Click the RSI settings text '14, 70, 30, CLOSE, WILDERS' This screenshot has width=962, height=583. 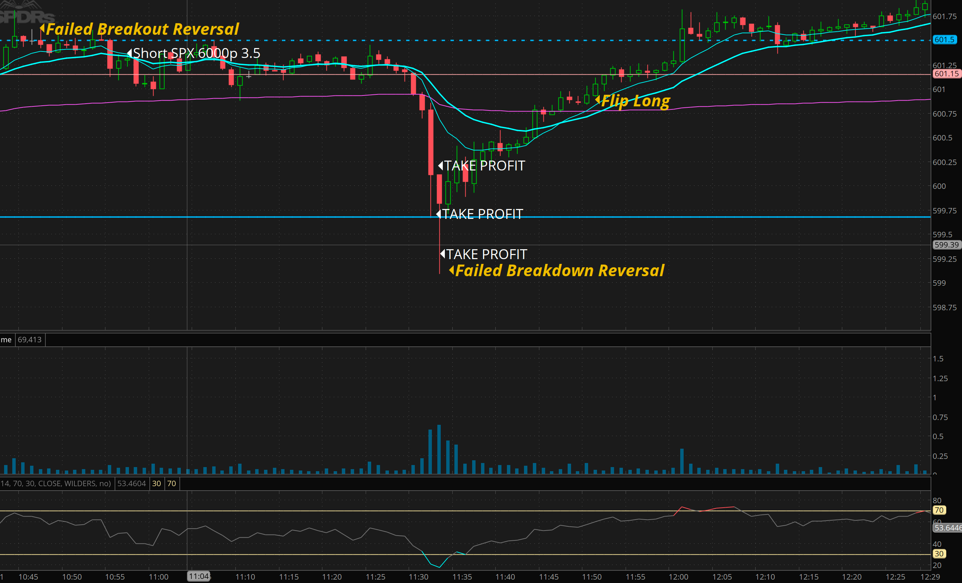pos(56,483)
